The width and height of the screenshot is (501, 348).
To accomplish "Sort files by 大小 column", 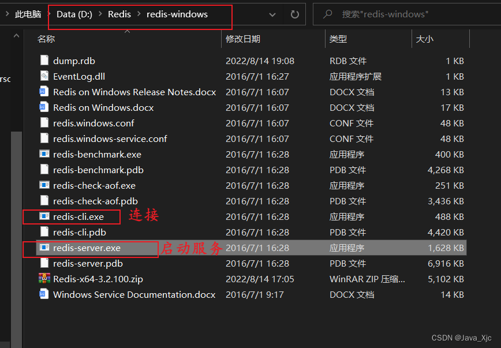I will pos(424,39).
